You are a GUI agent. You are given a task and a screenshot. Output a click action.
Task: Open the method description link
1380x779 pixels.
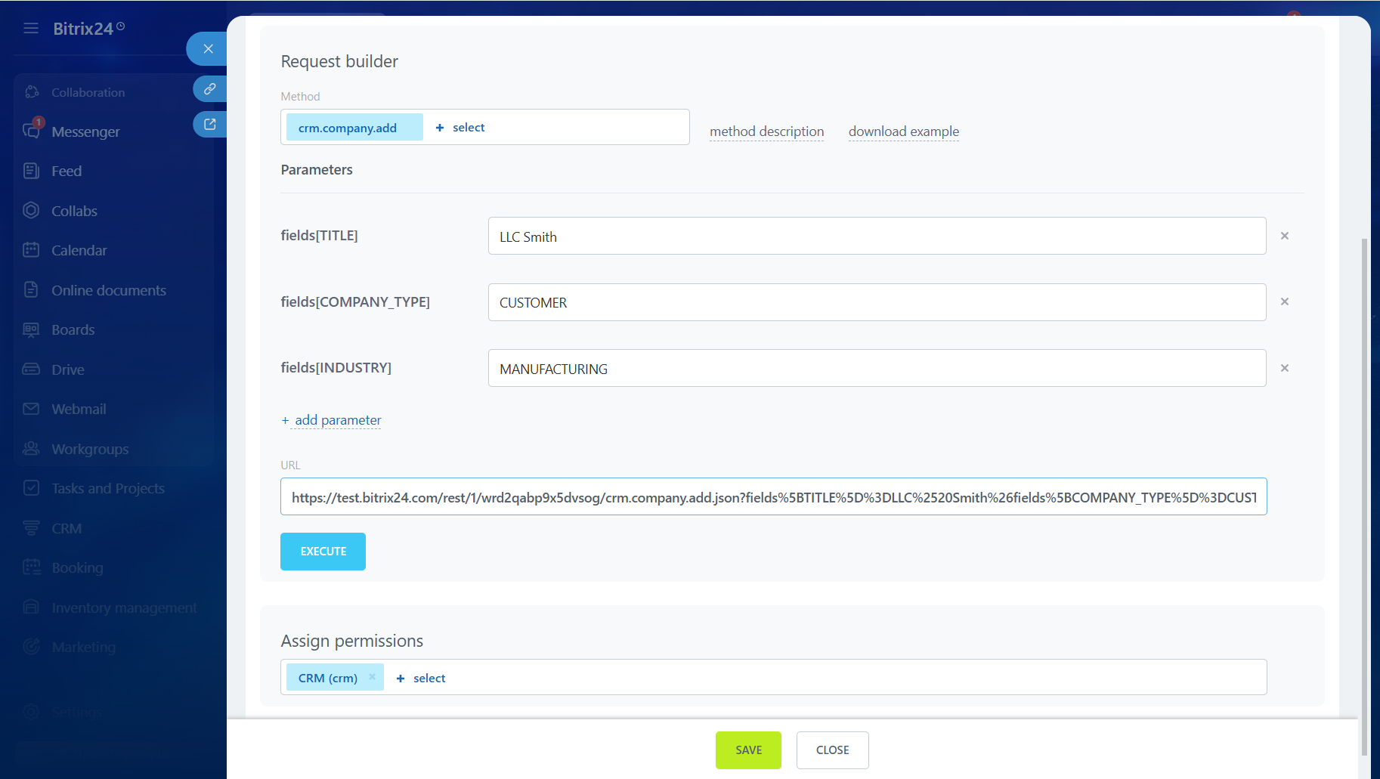[x=766, y=131]
